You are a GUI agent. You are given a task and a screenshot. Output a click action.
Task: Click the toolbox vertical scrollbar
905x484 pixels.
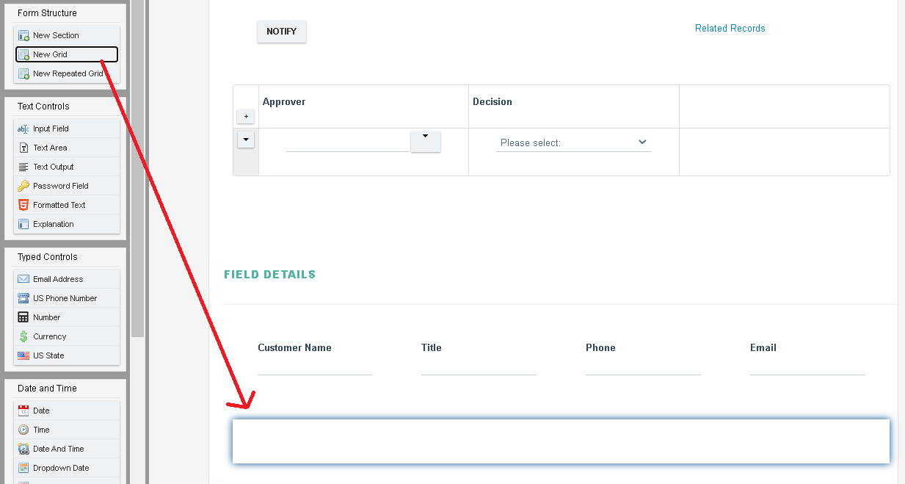tap(138, 169)
